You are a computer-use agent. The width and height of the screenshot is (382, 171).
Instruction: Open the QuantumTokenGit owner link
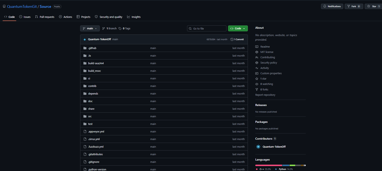tap(22, 6)
